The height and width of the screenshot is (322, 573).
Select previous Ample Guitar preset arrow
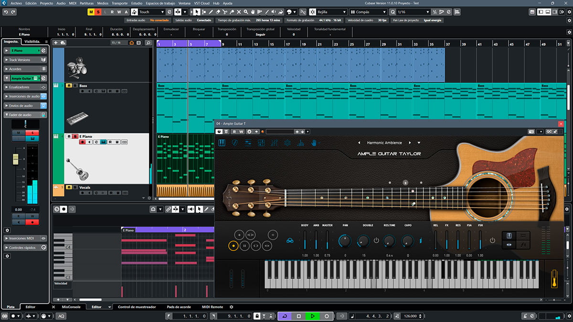(x=359, y=143)
